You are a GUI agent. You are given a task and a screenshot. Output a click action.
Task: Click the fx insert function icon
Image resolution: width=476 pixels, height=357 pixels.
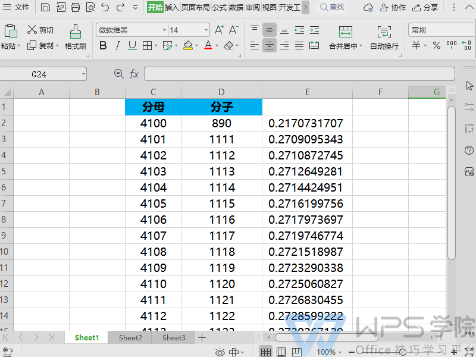134,74
